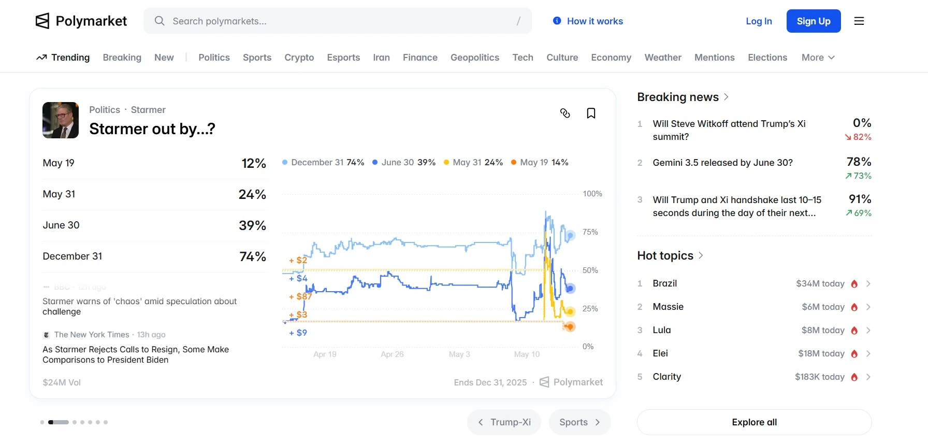The width and height of the screenshot is (928, 444).
Task: Open the Clarity topic chevron
Action: (x=868, y=377)
